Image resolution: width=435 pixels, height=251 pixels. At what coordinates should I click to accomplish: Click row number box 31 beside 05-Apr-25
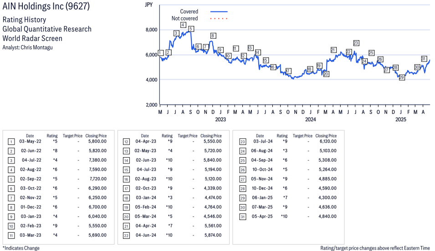(242, 217)
